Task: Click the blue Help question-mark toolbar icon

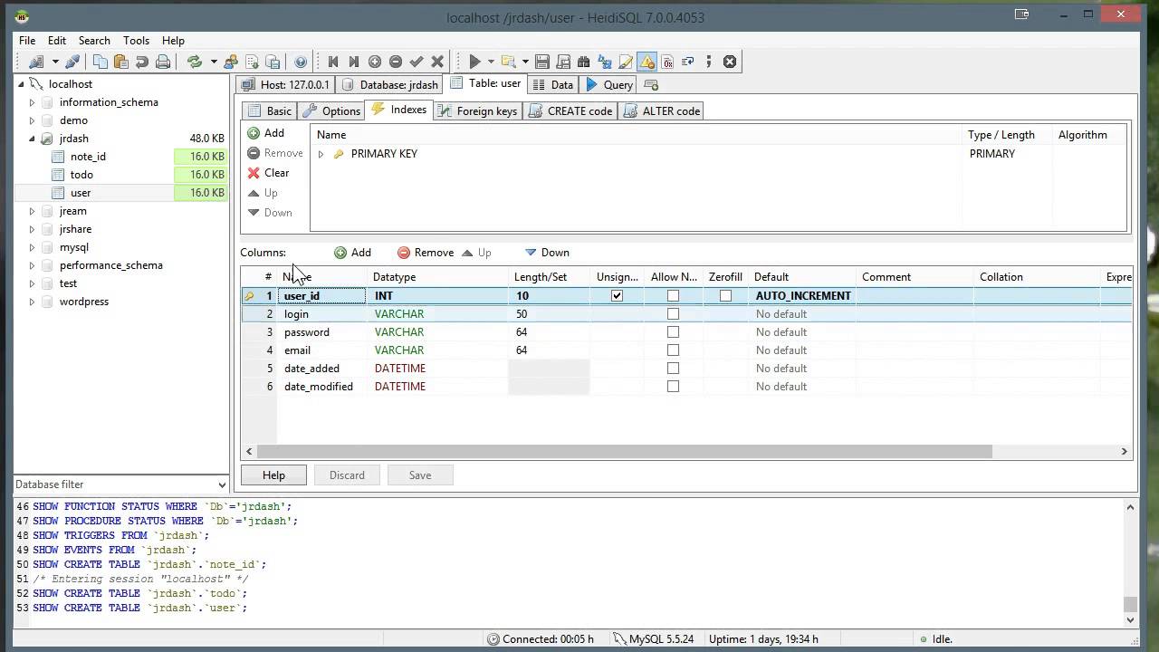Action: (301, 62)
